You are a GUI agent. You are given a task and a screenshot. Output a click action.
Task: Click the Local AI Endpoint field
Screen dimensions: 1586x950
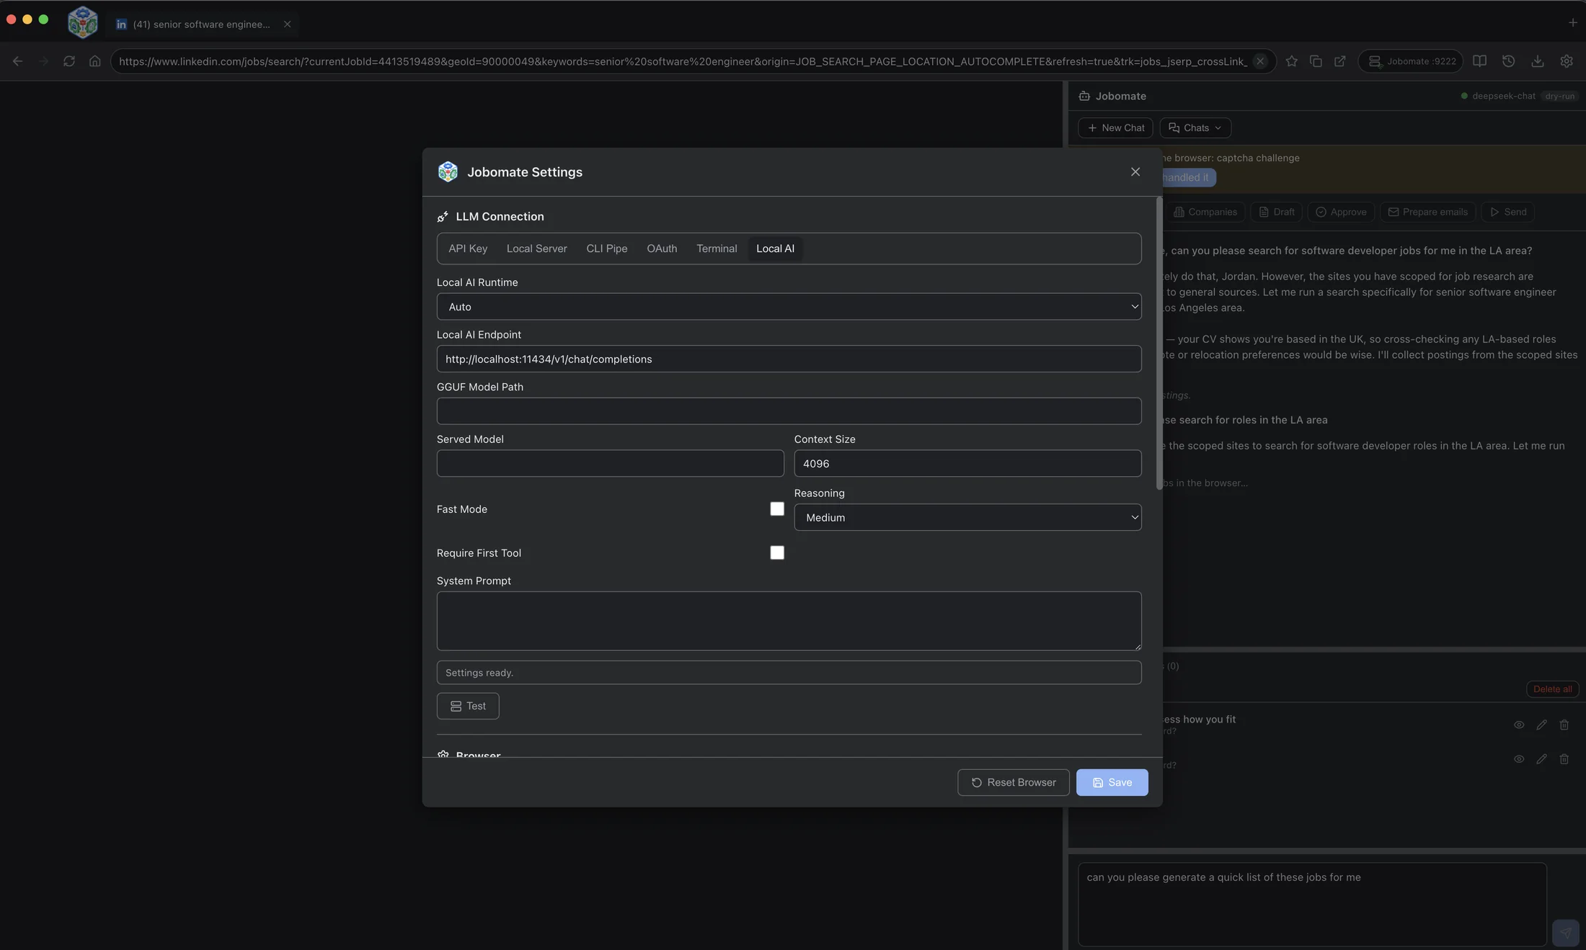point(789,359)
